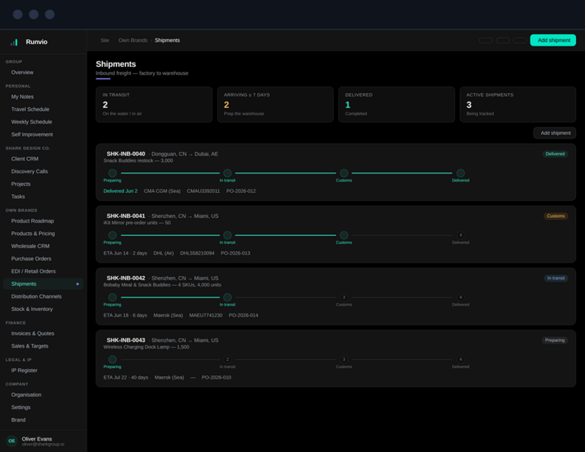
Task: Click the Delivered status badge on SHK-INB-0040
Action: [x=555, y=154]
